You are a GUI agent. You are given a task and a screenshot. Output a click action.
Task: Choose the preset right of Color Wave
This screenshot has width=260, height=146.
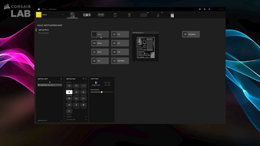tap(83, 92)
